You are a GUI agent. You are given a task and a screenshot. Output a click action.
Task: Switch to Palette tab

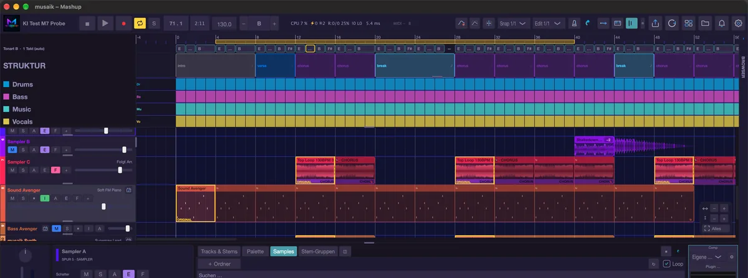pos(255,251)
